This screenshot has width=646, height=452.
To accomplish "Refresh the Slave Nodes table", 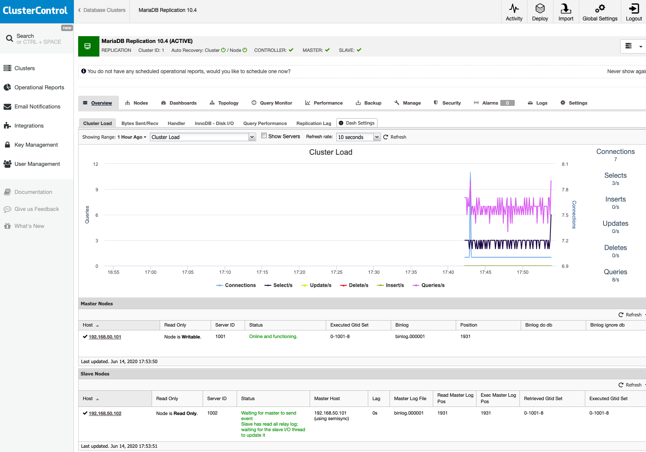I will click(630, 385).
